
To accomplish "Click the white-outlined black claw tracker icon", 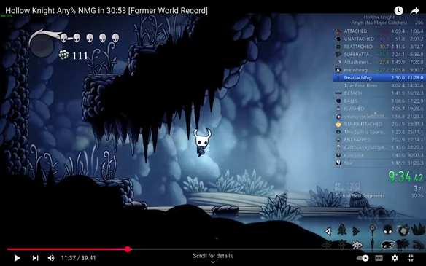I will 388,245.
